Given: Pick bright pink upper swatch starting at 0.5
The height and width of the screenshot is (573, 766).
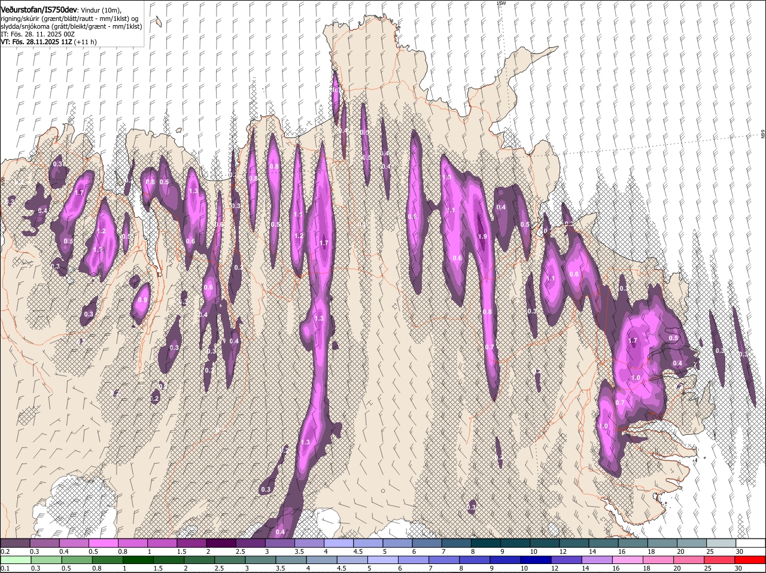Looking at the screenshot, I should pyautogui.click(x=103, y=543).
